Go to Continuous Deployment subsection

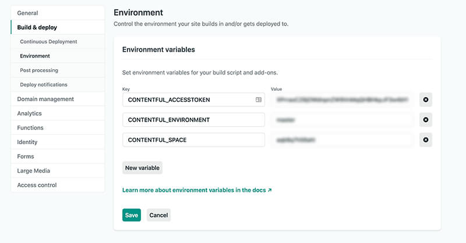click(48, 42)
